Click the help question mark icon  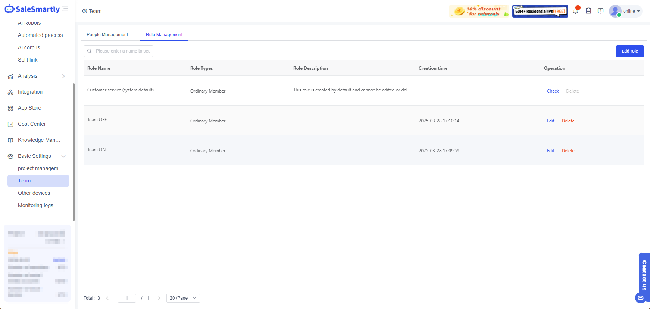click(x=600, y=11)
